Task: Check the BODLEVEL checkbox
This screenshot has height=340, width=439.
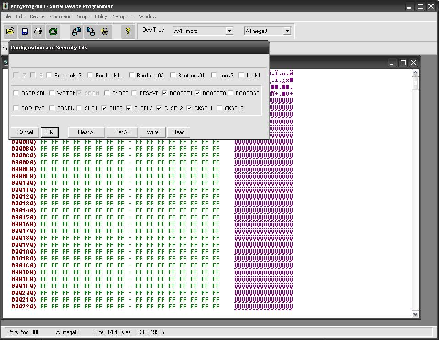Action: click(16, 108)
